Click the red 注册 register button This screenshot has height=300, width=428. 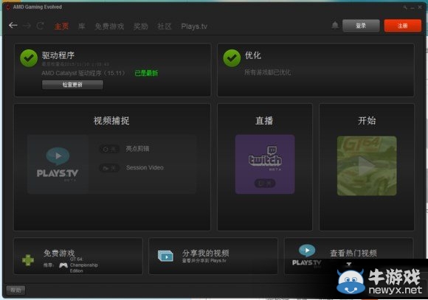(403, 26)
